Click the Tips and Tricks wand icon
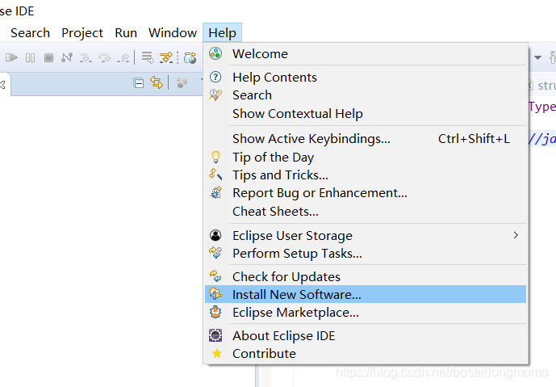The image size is (556, 387). [215, 175]
